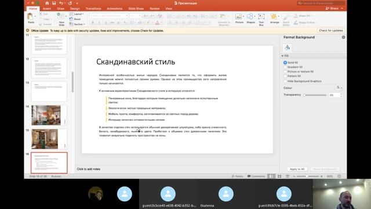
Task: Open the customize quick access arrow
Action: pos(77,3)
